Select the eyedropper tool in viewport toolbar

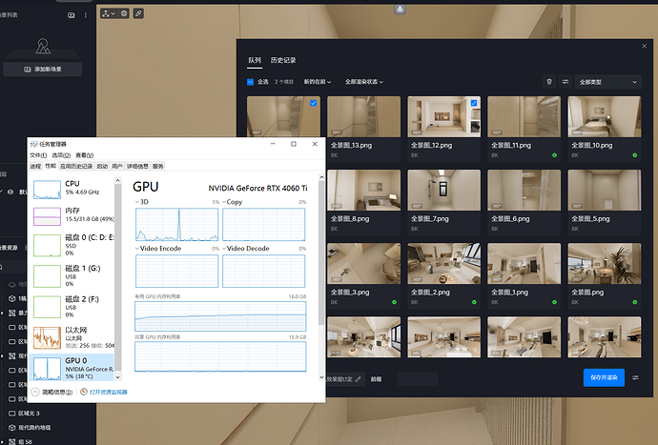tap(138, 14)
